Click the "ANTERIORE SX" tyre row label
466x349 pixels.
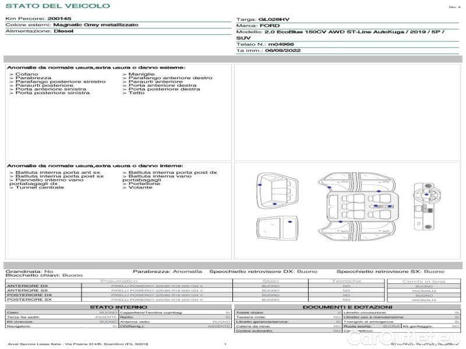coord(27,290)
